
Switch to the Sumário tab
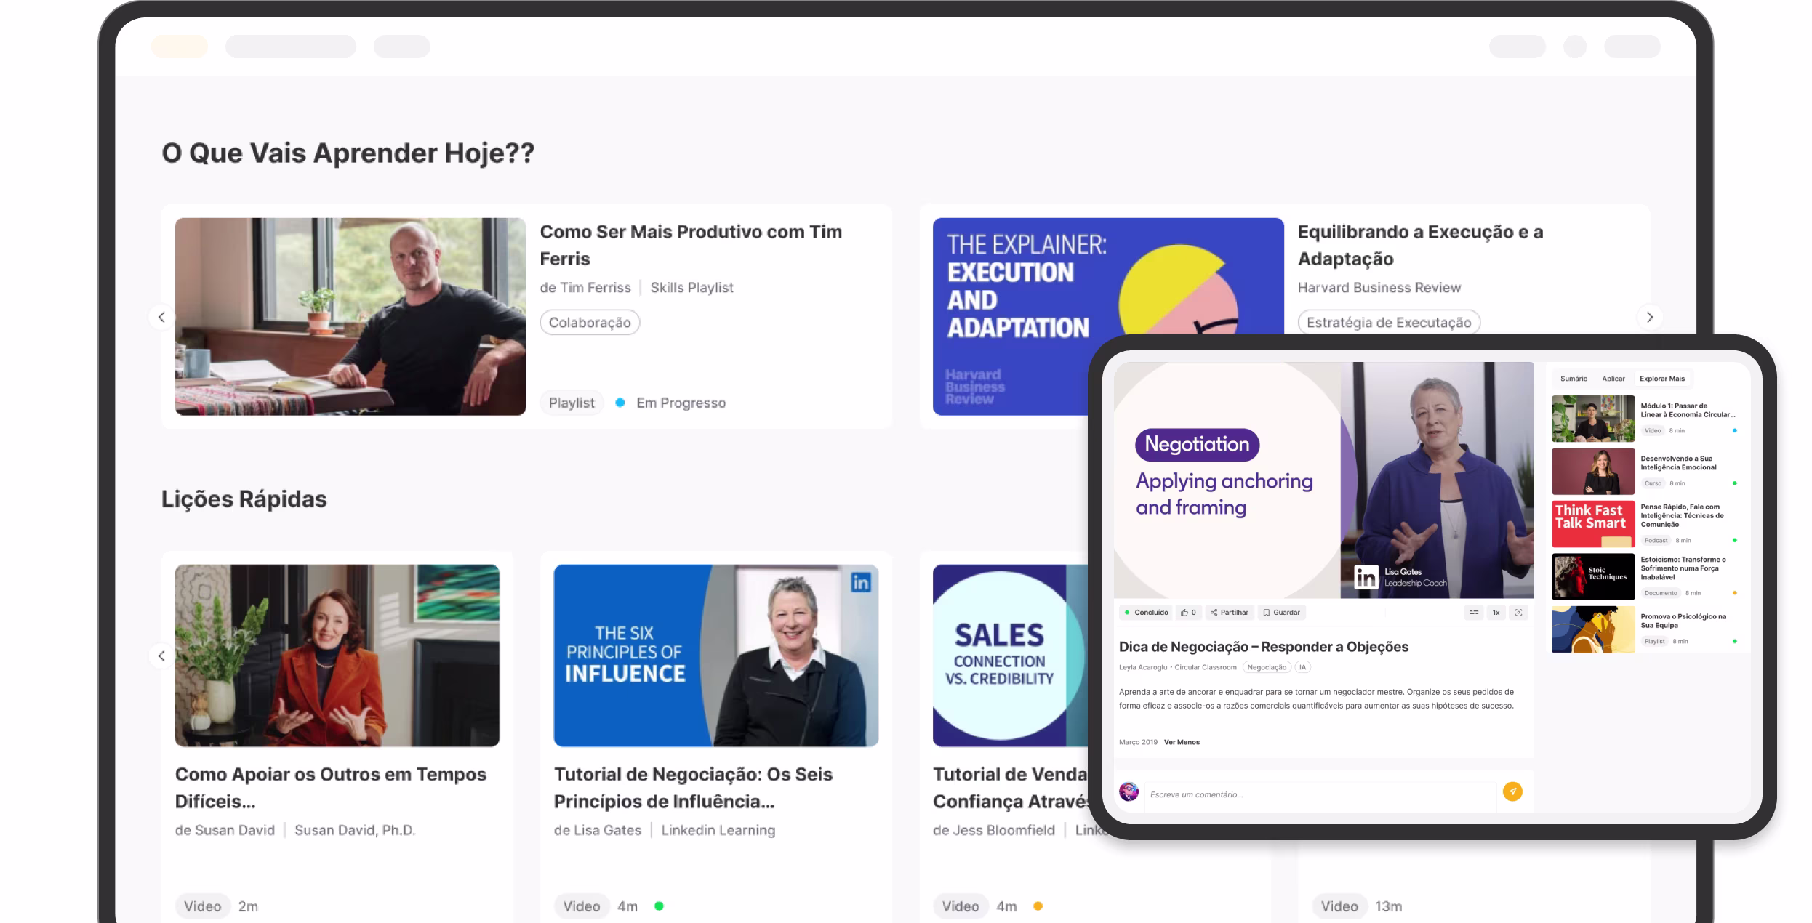pyautogui.click(x=1574, y=379)
